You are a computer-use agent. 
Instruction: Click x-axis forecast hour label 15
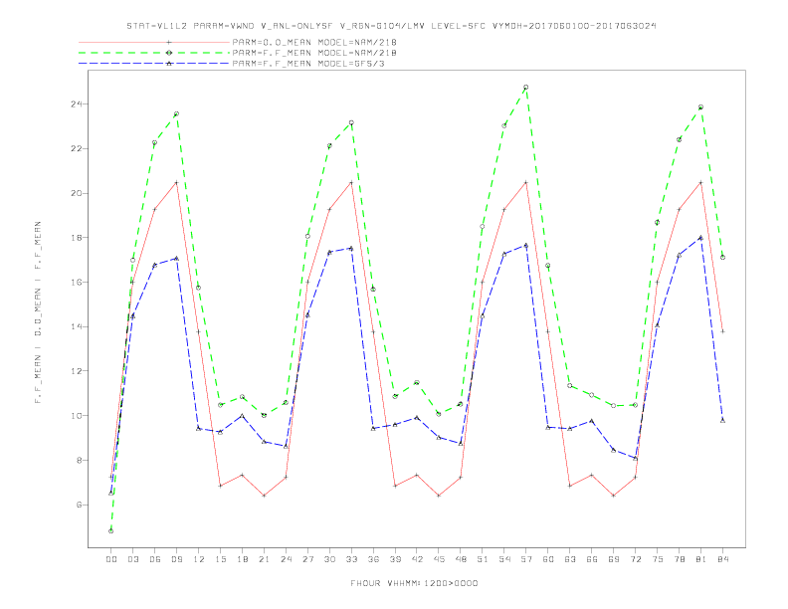pyautogui.click(x=220, y=559)
